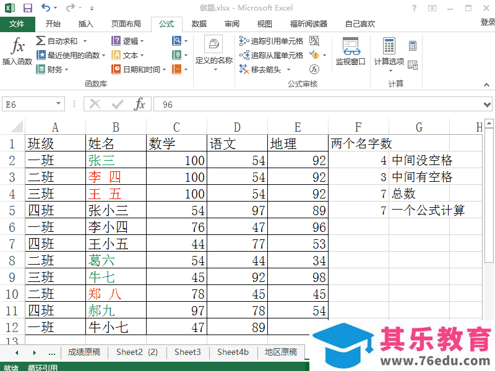The height and width of the screenshot is (371, 495).
Task: Click Trace Precedents icon
Action: click(244, 41)
